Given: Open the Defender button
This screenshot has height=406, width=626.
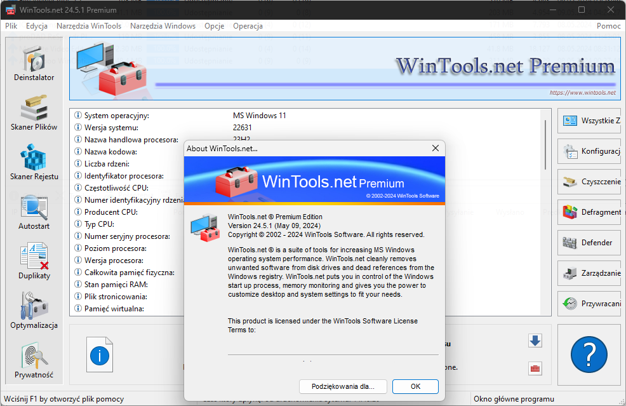Looking at the screenshot, I should [589, 243].
